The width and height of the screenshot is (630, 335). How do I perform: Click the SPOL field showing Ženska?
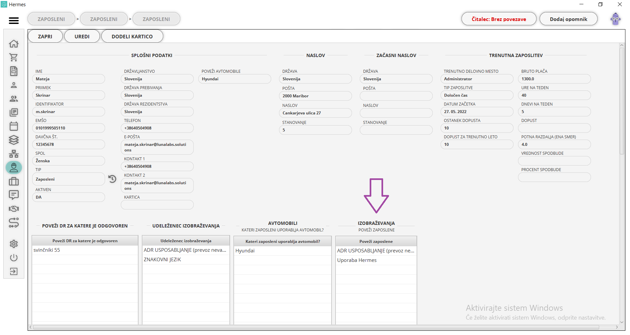click(69, 161)
